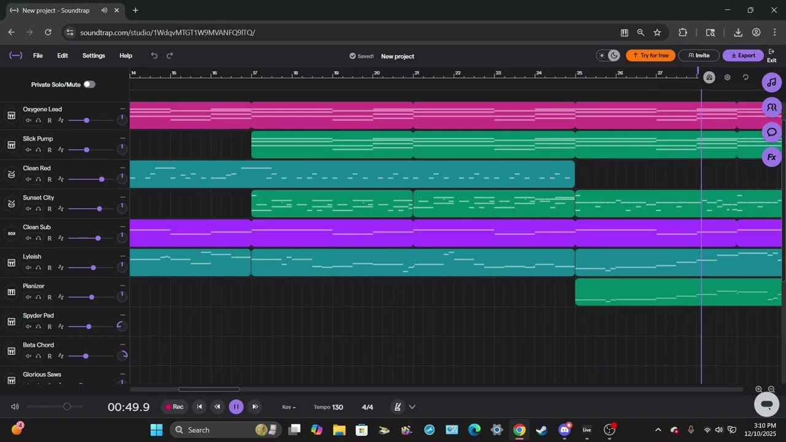Click the Oxygene Lead volume slider
This screenshot has height=442, width=786.
(91, 120)
